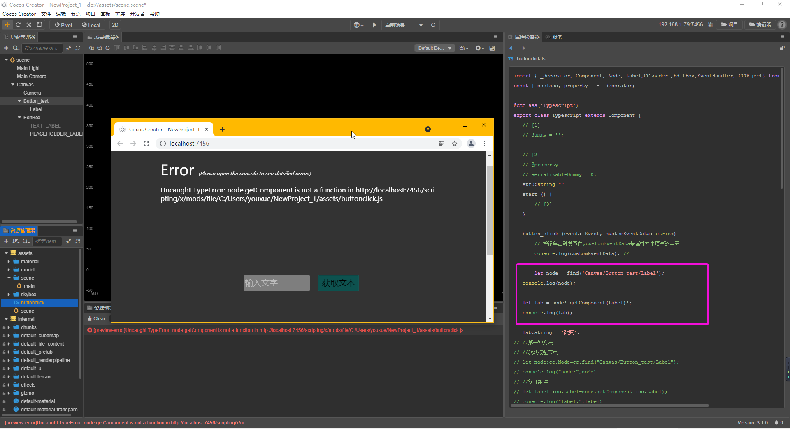Open the inspector panel menu
This screenshot has height=429, width=790.
(x=782, y=37)
